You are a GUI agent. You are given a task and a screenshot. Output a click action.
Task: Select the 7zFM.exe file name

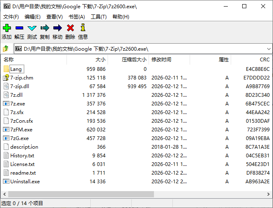click(x=21, y=130)
